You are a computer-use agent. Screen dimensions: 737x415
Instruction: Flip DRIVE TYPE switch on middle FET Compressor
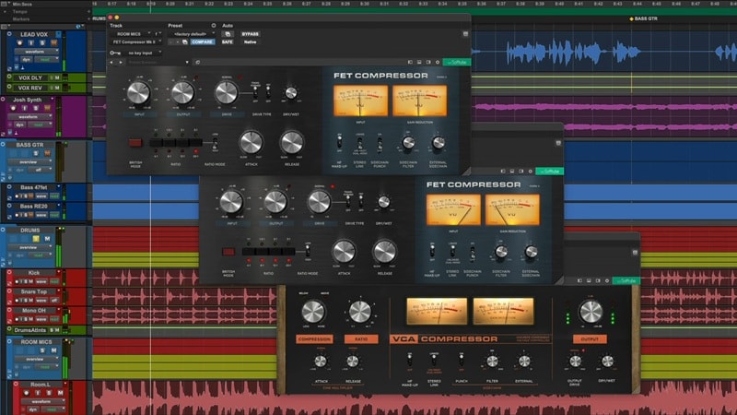pyautogui.click(x=348, y=201)
